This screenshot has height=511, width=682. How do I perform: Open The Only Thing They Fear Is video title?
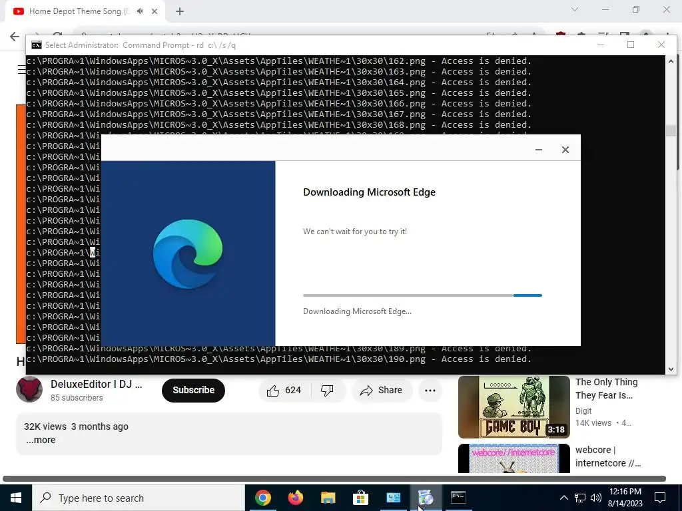coord(606,389)
